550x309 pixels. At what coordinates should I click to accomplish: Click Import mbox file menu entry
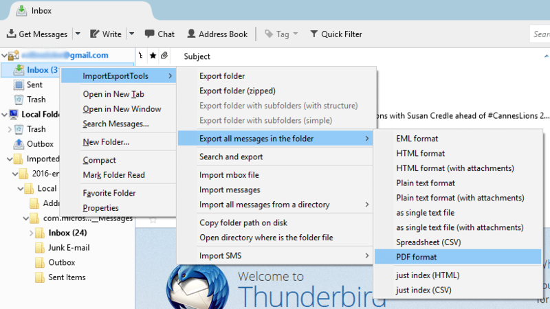(229, 175)
